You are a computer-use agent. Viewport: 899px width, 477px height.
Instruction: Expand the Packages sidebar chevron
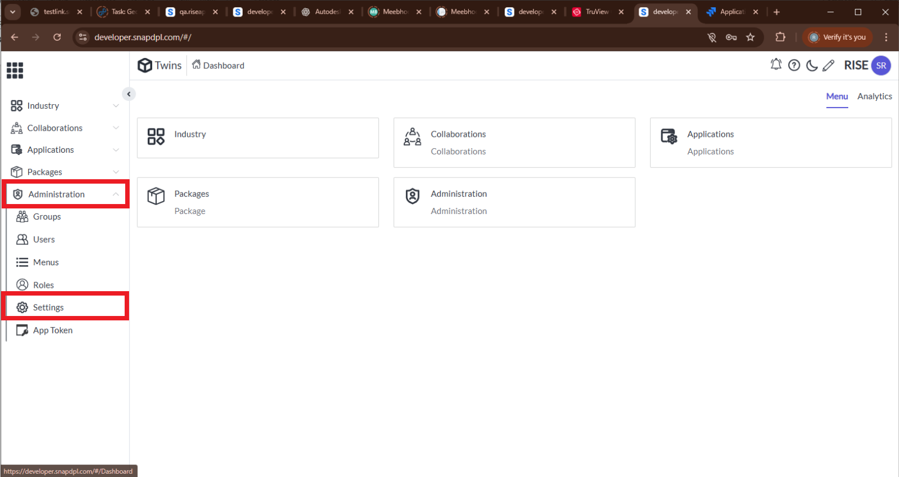click(x=116, y=172)
